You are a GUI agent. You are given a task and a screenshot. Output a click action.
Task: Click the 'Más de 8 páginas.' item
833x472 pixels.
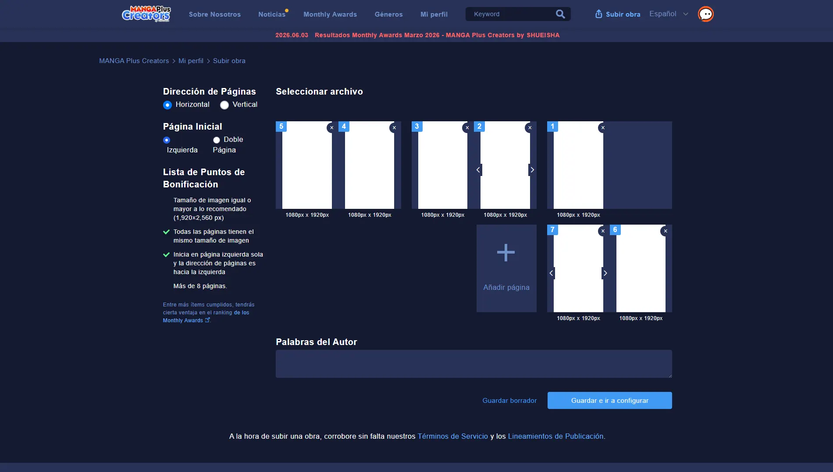pos(200,286)
